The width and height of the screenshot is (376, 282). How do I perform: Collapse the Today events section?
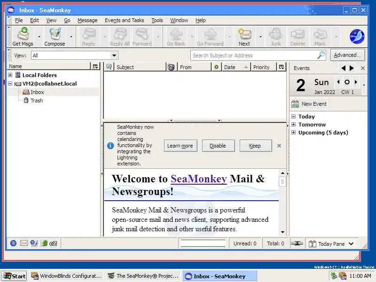point(293,117)
